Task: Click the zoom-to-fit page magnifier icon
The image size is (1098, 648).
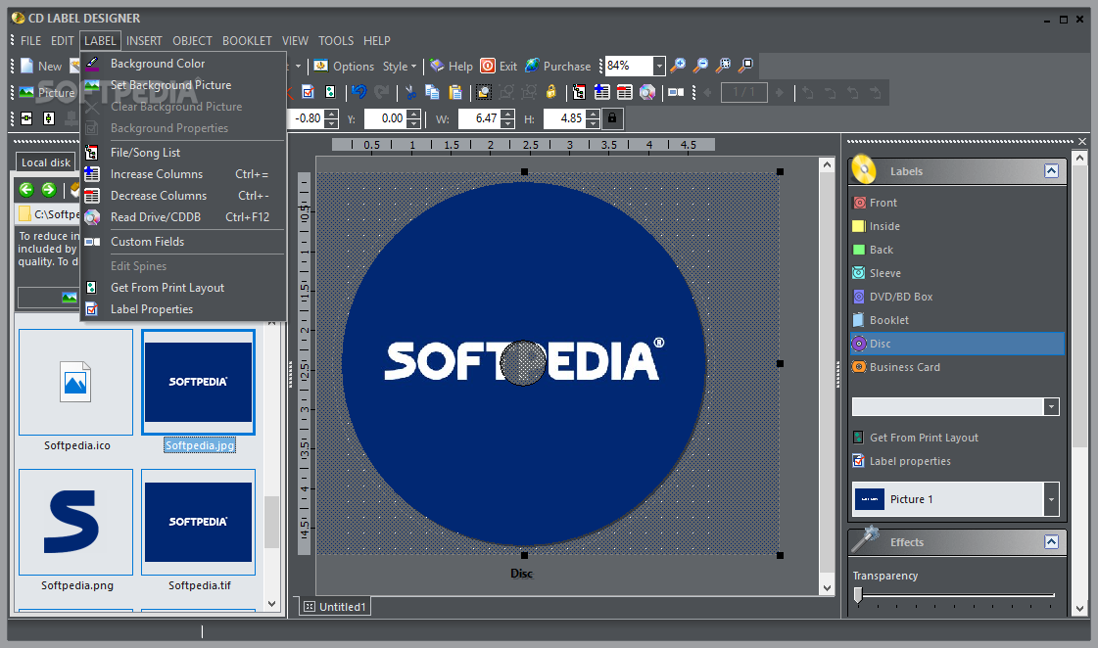Action: [746, 66]
